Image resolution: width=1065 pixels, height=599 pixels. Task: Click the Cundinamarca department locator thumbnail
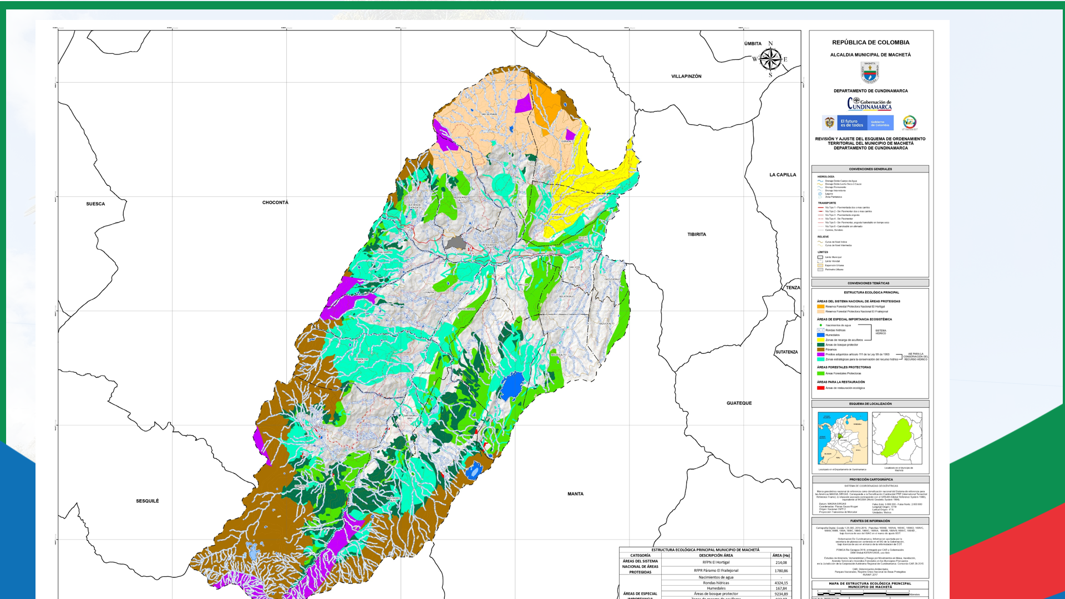point(843,438)
